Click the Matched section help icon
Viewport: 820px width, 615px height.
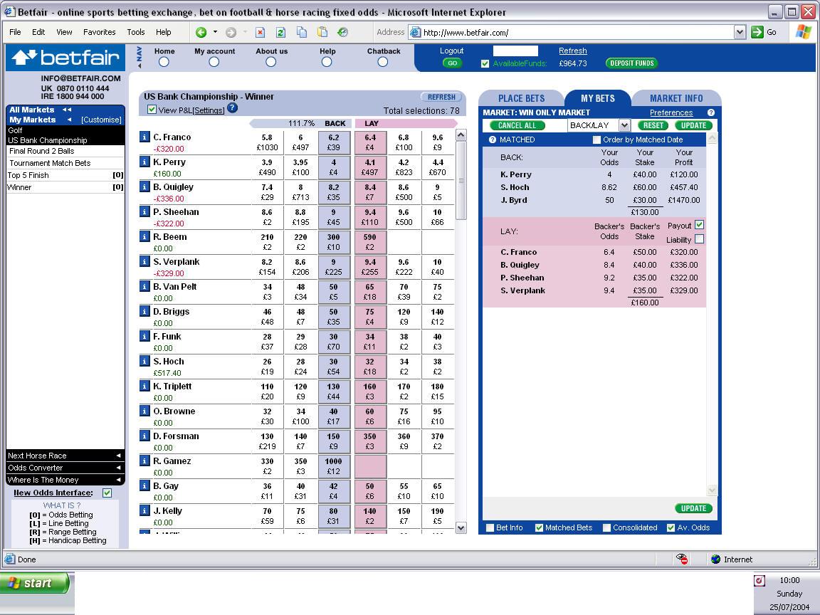coord(493,140)
